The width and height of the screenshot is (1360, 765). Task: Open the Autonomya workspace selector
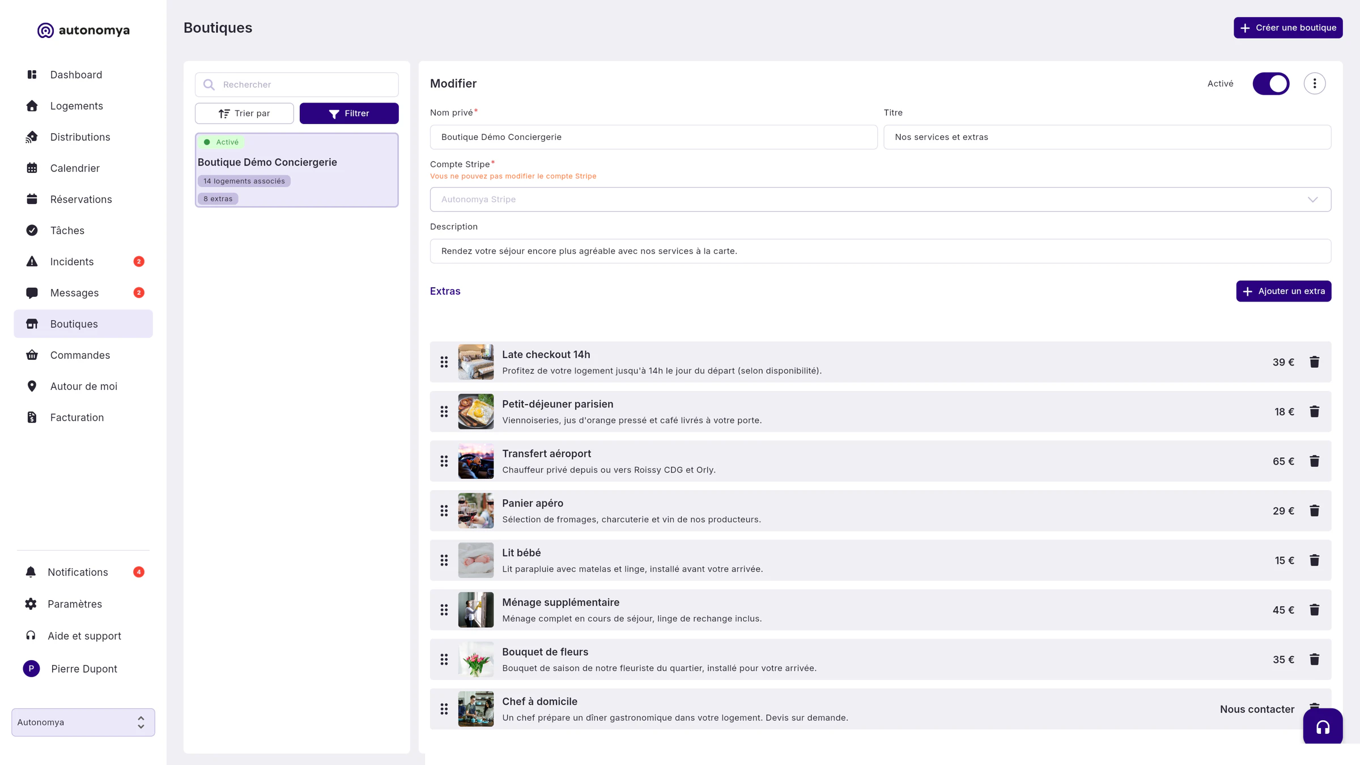click(83, 722)
